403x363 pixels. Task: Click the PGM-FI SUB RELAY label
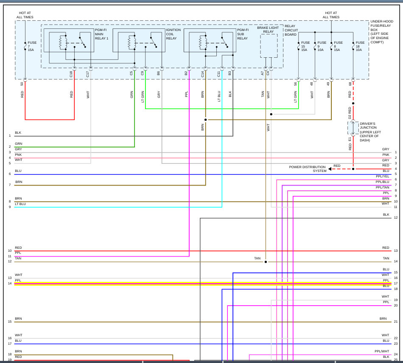click(243, 34)
